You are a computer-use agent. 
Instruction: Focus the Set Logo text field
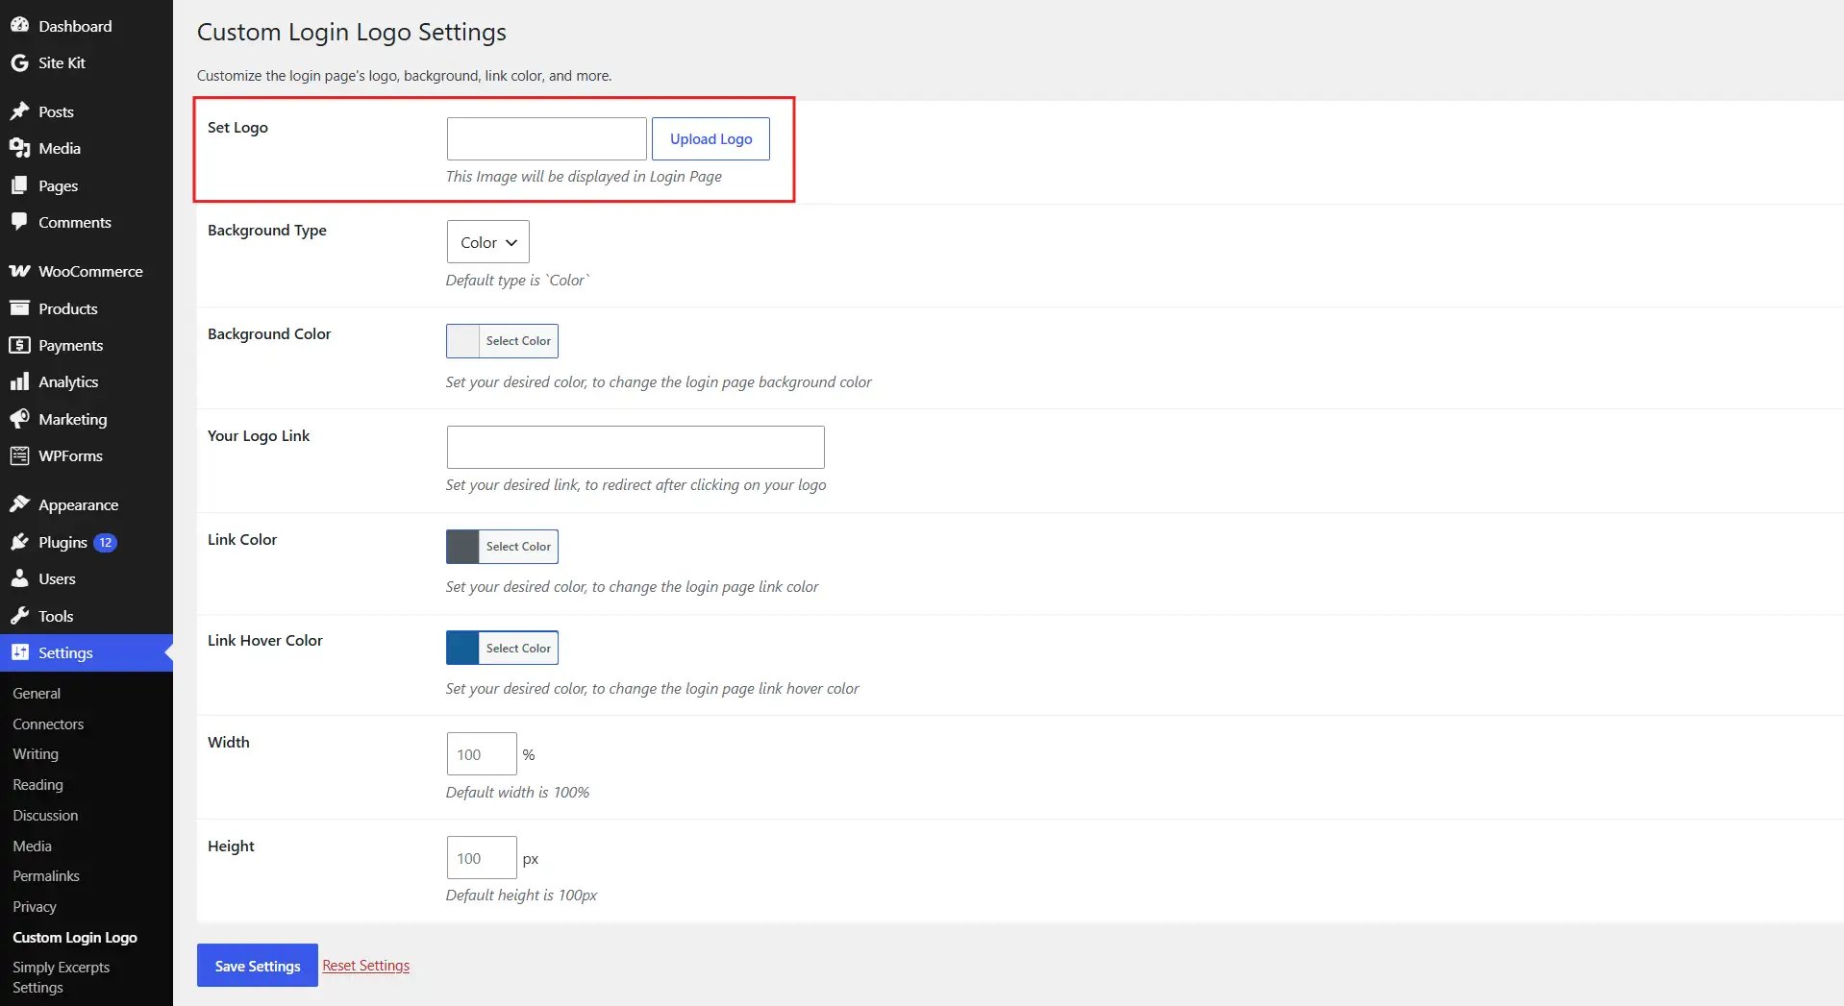[546, 138]
